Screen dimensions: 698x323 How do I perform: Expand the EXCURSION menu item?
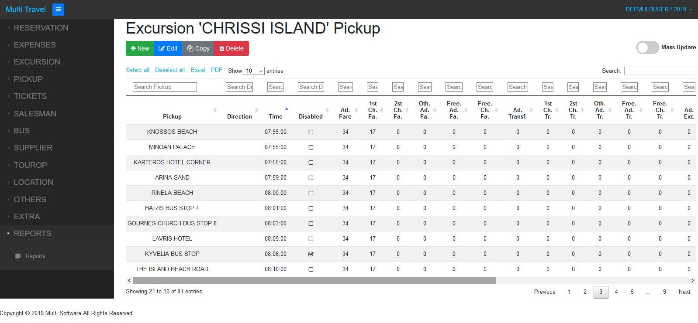click(37, 62)
